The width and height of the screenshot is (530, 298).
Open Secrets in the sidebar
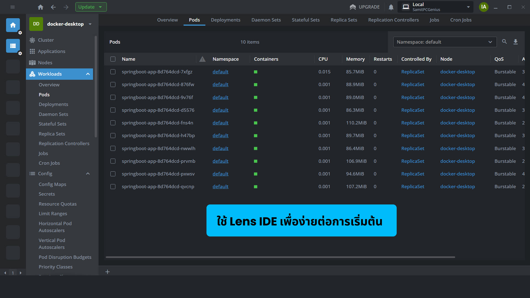coord(47,194)
